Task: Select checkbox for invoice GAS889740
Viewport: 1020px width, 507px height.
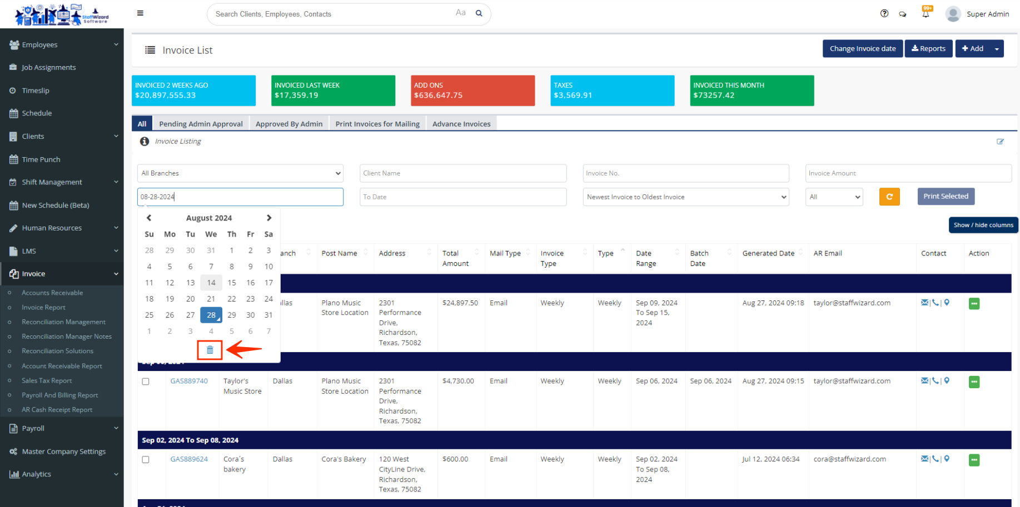Action: (146, 381)
